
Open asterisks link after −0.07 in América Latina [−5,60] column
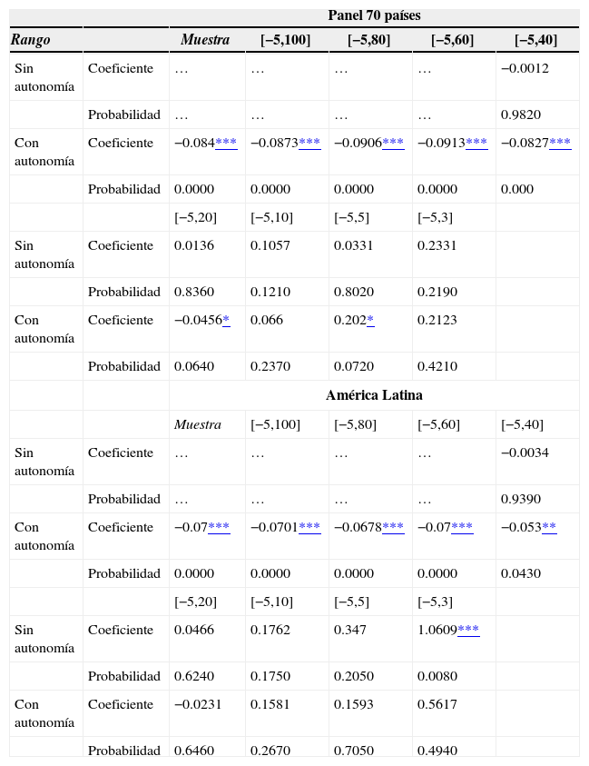tap(462, 528)
